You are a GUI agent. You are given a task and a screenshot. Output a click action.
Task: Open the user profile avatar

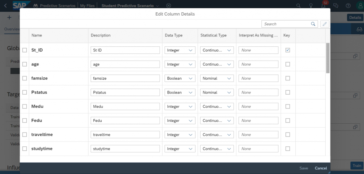click(360, 6)
